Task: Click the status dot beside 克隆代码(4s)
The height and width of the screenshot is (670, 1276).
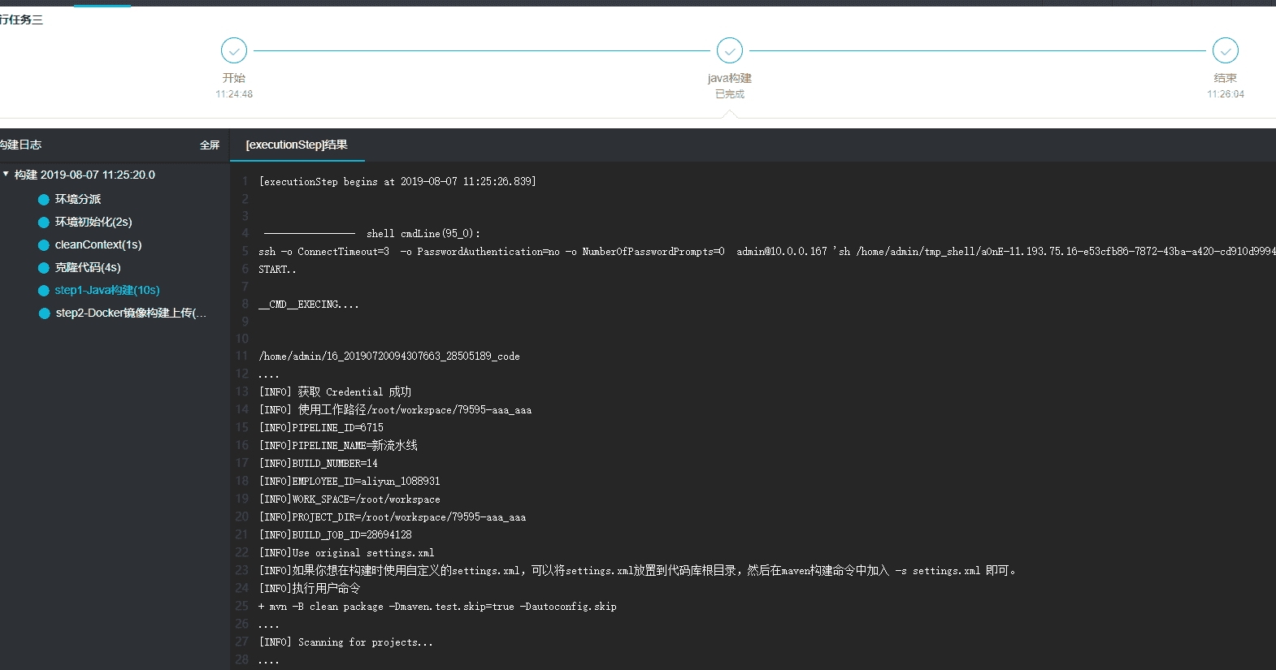Action: (44, 268)
